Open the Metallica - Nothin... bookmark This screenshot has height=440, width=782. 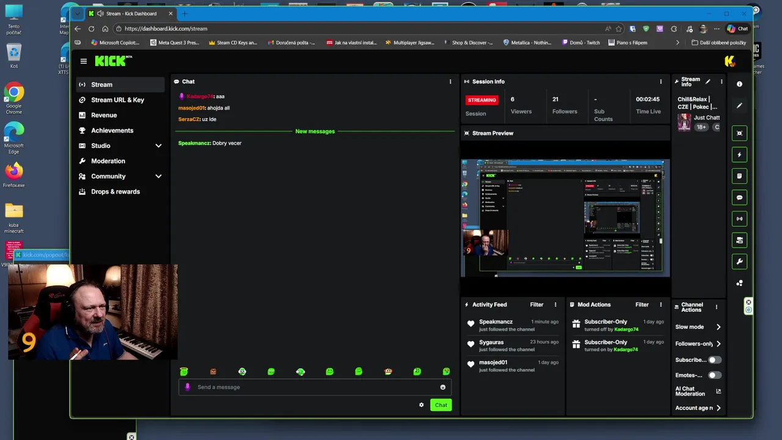coord(527,43)
